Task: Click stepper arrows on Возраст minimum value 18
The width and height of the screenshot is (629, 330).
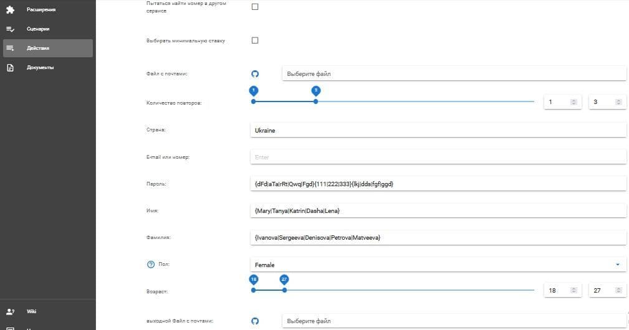Action: 574,290
